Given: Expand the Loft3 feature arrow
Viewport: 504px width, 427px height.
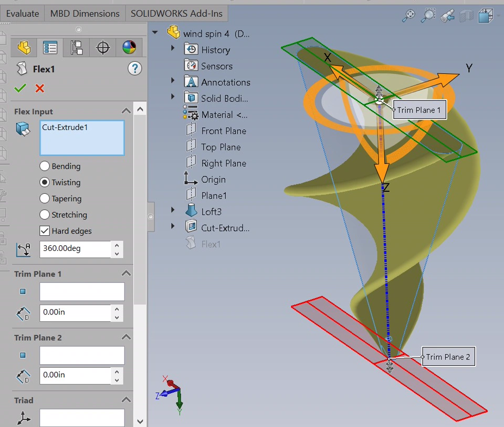Looking at the screenshot, I should tap(173, 210).
